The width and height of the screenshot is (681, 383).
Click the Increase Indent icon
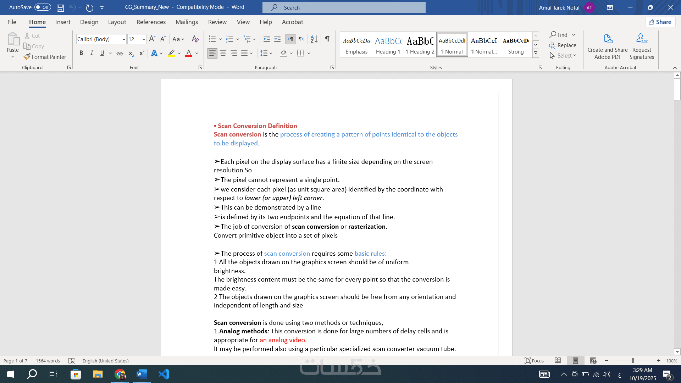coord(277,39)
